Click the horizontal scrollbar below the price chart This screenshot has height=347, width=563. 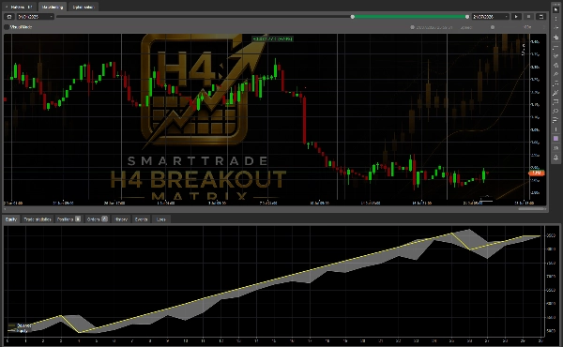coord(531,209)
